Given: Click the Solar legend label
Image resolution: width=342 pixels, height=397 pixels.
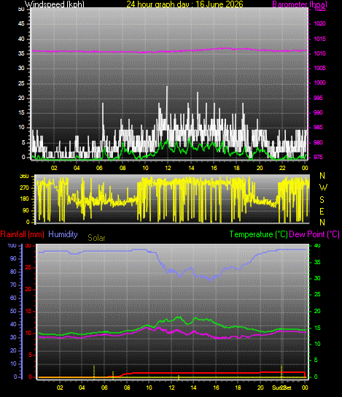Looking at the screenshot, I should (96, 238).
